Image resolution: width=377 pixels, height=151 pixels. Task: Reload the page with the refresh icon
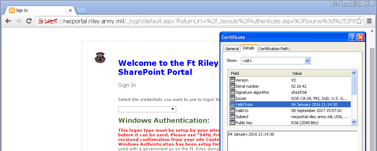[29, 21]
